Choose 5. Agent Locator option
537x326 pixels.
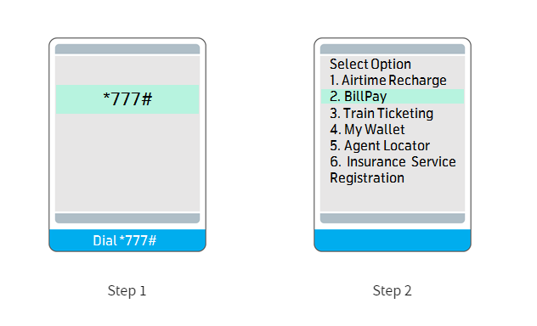[x=380, y=146]
